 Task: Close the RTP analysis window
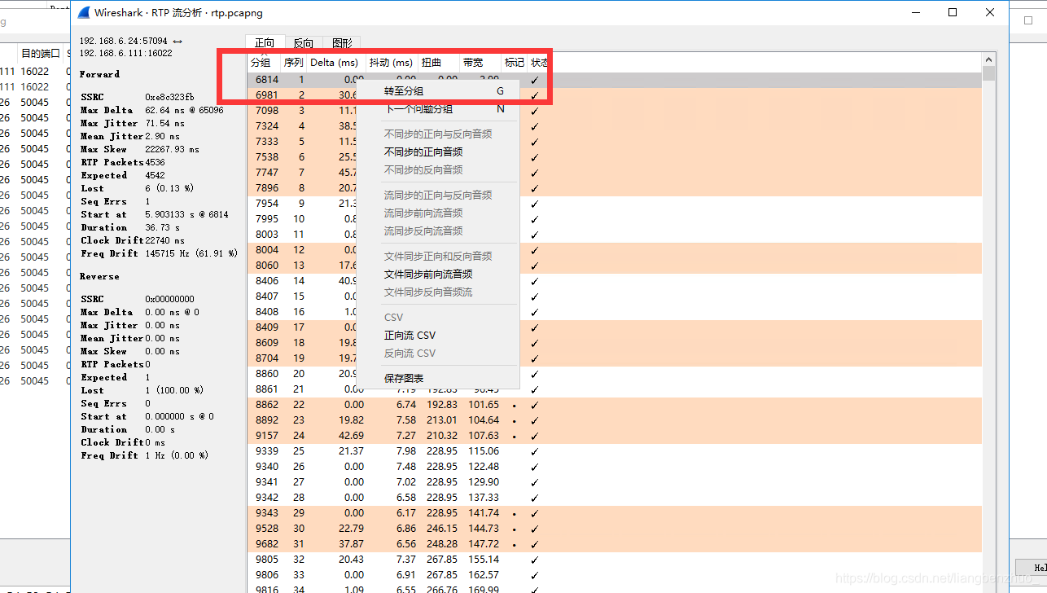click(x=990, y=12)
